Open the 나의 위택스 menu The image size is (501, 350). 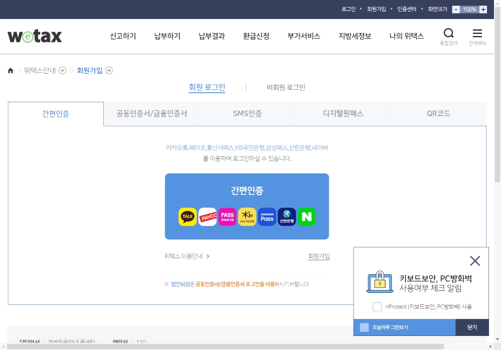click(x=406, y=36)
